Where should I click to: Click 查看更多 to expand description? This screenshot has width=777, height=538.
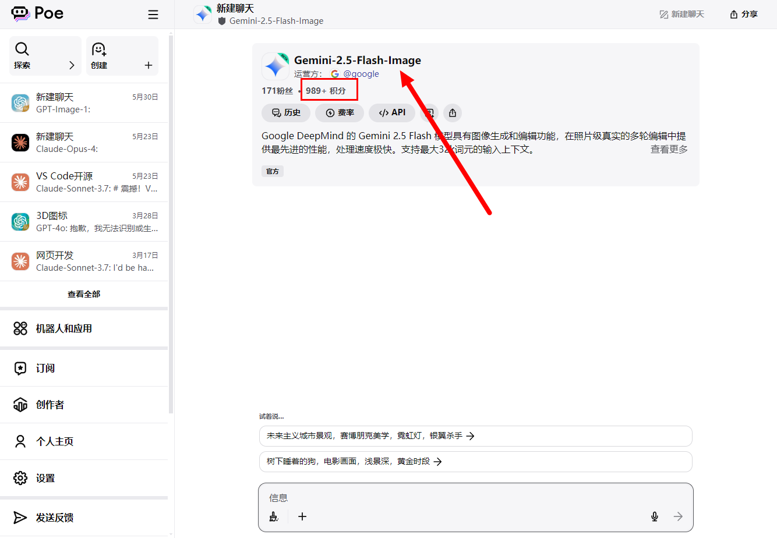click(x=669, y=150)
